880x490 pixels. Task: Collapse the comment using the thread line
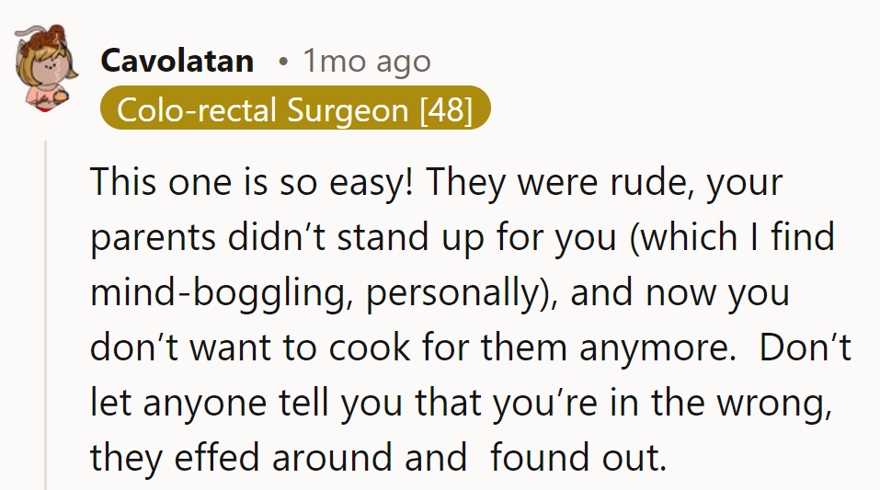click(x=45, y=313)
